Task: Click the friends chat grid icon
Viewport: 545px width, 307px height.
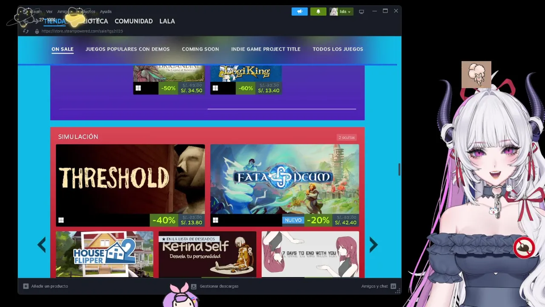Action: (x=393, y=286)
